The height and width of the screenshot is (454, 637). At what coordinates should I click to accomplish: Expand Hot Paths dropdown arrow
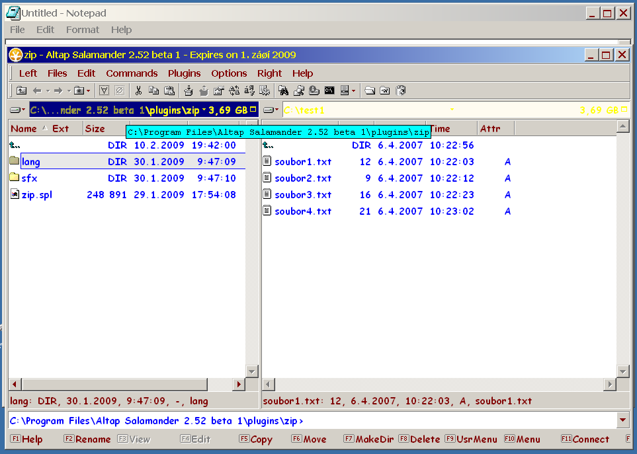pos(88,91)
